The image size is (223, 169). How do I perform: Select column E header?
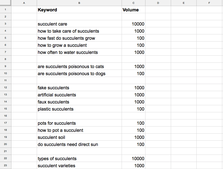click(183, 3)
